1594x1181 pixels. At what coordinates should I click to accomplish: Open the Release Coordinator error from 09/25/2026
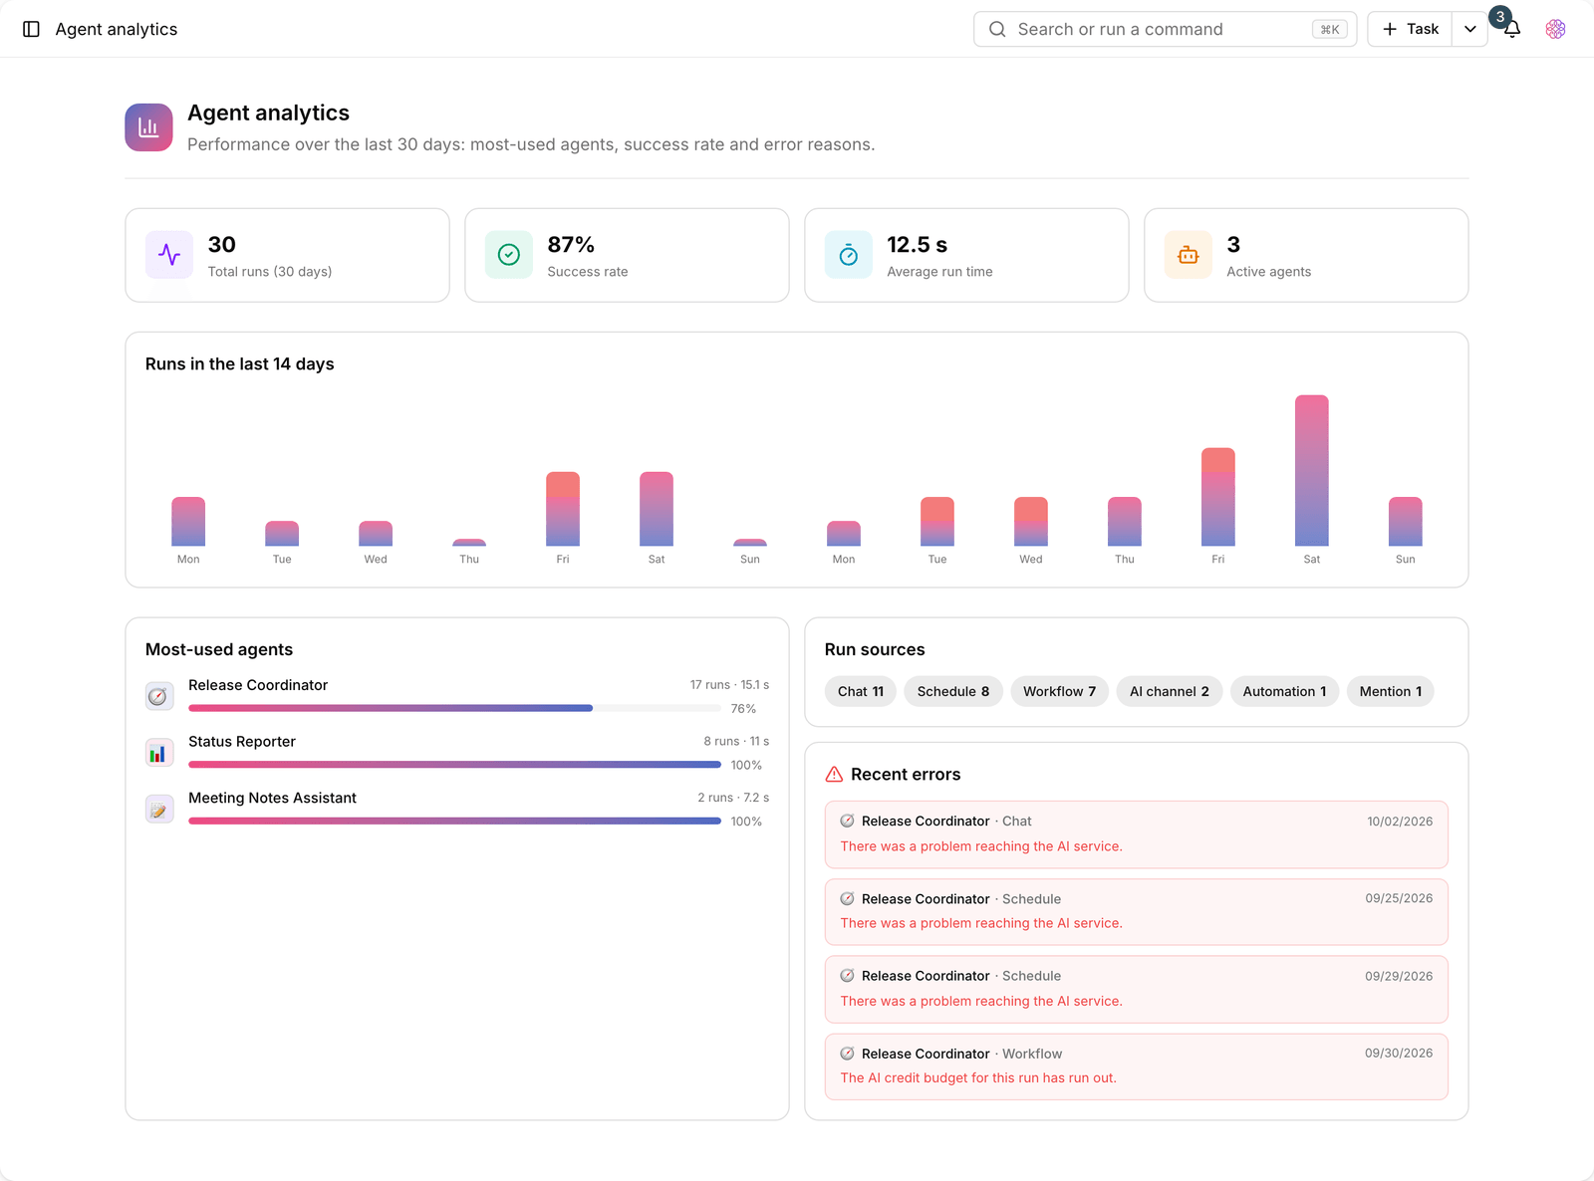click(1137, 911)
